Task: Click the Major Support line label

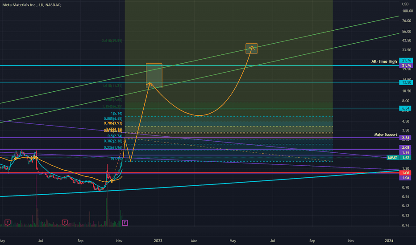Action: [x=386, y=135]
